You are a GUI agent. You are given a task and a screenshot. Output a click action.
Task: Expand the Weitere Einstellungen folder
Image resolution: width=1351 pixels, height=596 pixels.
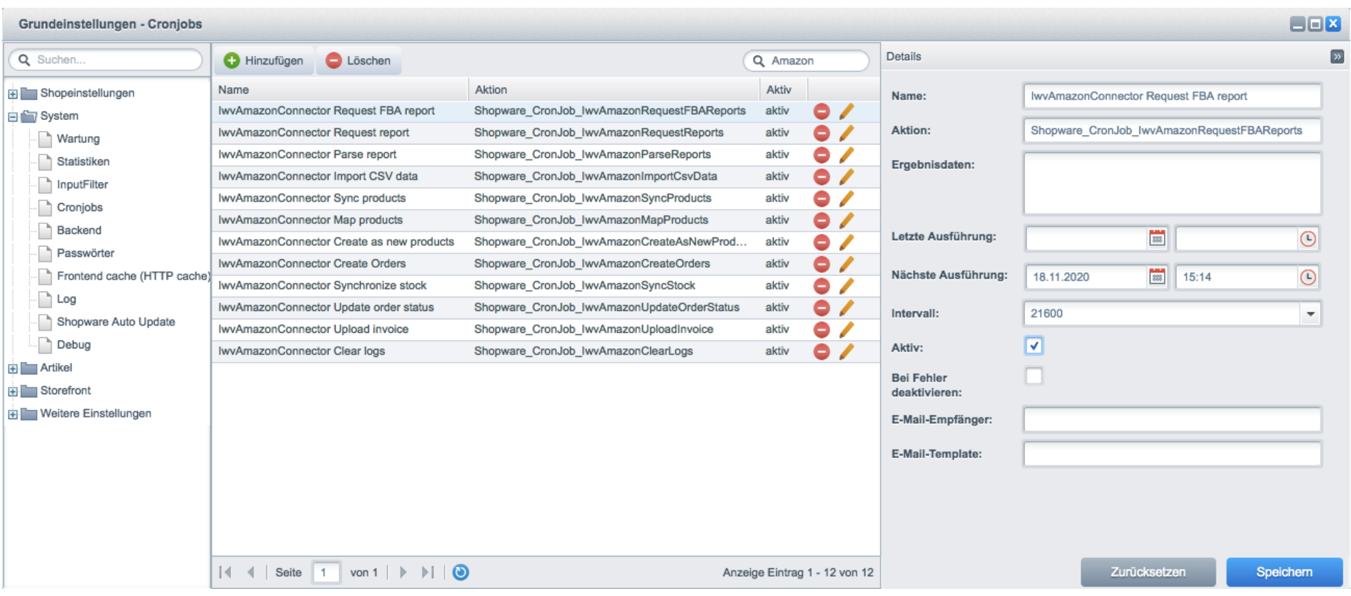click(13, 414)
